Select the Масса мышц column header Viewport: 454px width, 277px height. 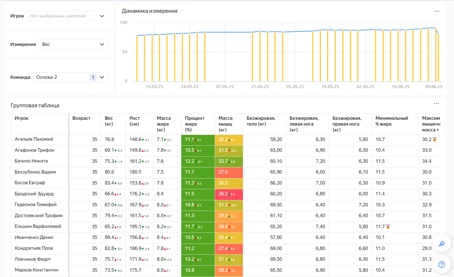pos(226,124)
